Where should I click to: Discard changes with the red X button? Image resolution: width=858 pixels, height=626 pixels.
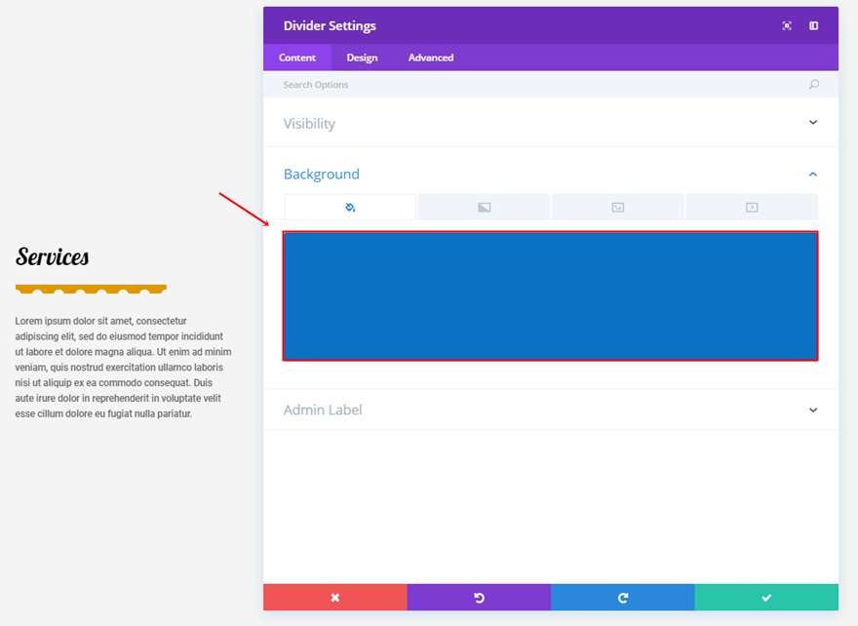(x=334, y=598)
